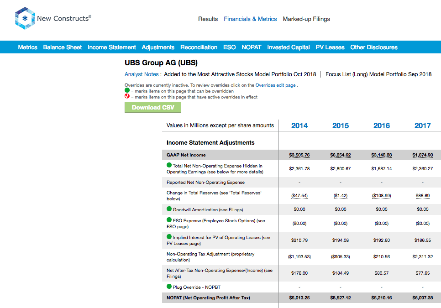Click Change in Total Reserves value ($47.54)

[299, 196]
